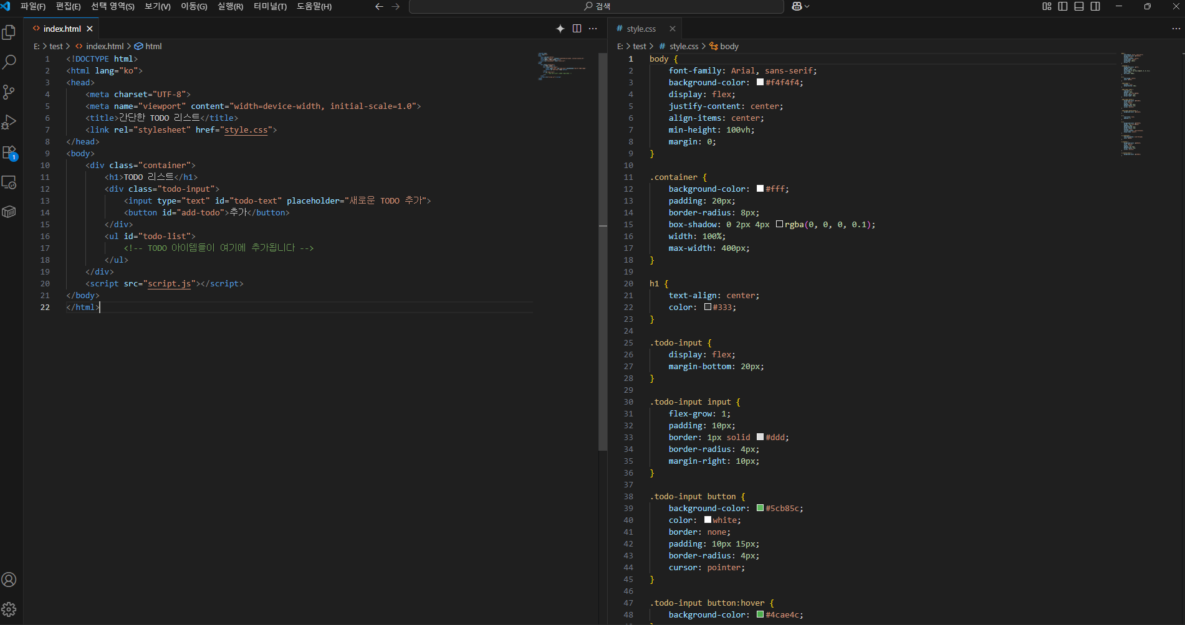This screenshot has width=1185, height=625.
Task: Open color picker for #5cb85c swatch
Action: [760, 508]
